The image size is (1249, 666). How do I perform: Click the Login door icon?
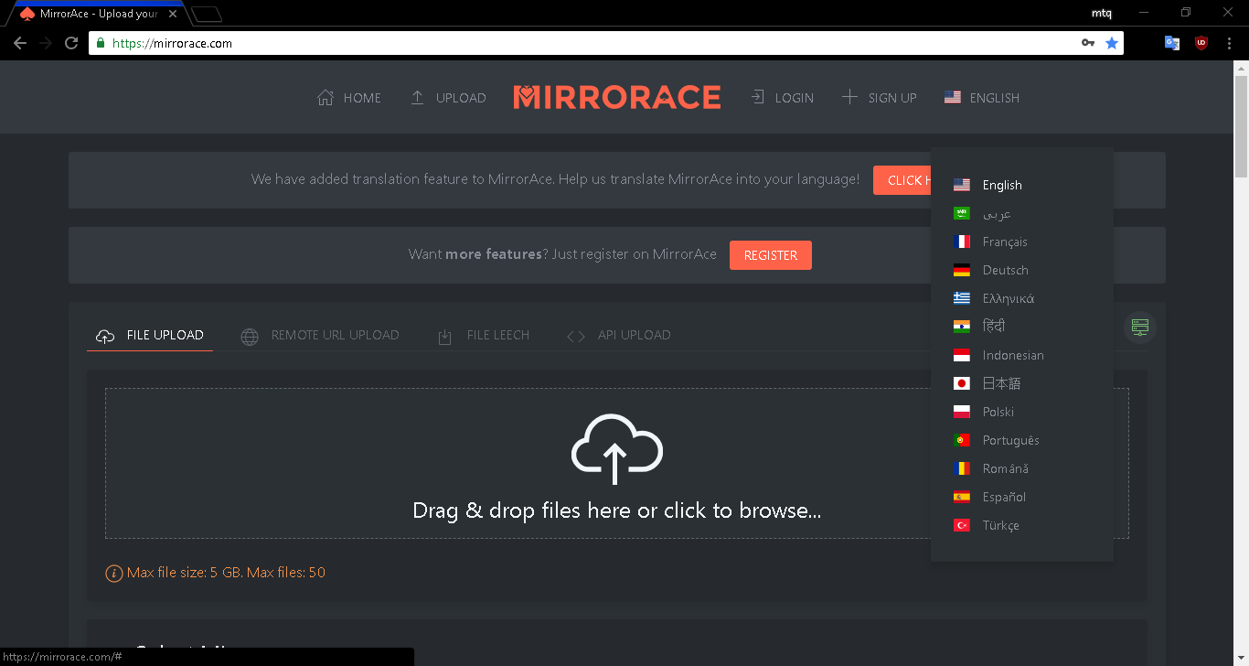757,97
